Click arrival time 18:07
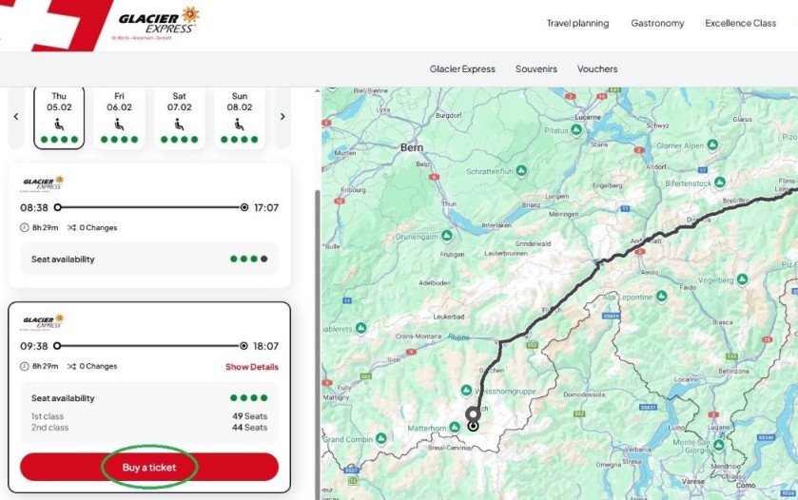The height and width of the screenshot is (500, 798). (x=266, y=346)
